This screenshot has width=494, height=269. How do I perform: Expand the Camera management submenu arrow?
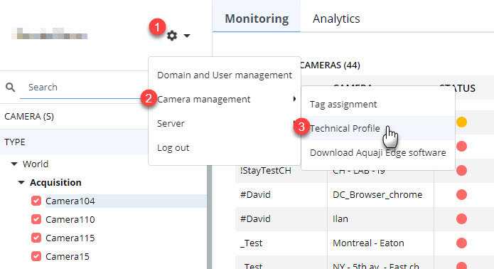click(294, 99)
